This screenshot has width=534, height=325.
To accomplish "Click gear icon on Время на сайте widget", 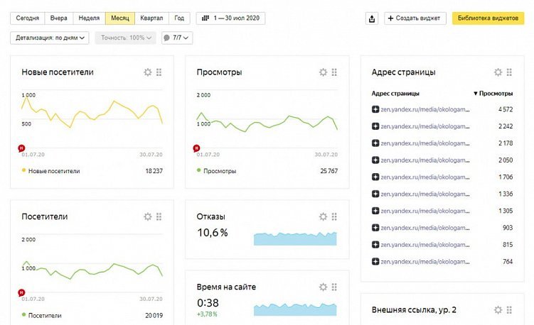I will pyautogui.click(x=323, y=287).
